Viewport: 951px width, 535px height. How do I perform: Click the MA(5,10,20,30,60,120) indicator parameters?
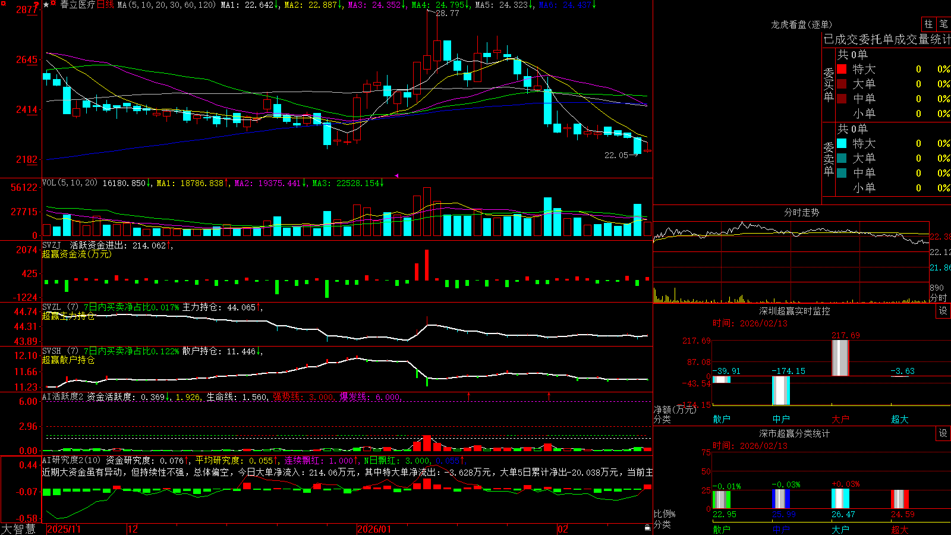166,5
